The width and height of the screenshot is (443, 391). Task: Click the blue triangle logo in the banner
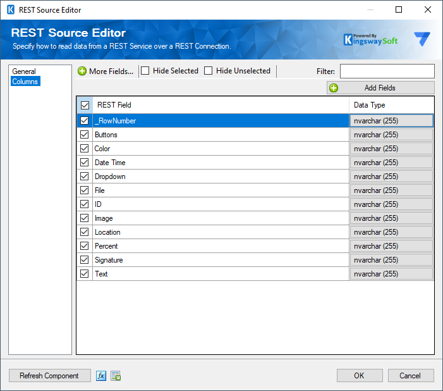pyautogui.click(x=422, y=39)
